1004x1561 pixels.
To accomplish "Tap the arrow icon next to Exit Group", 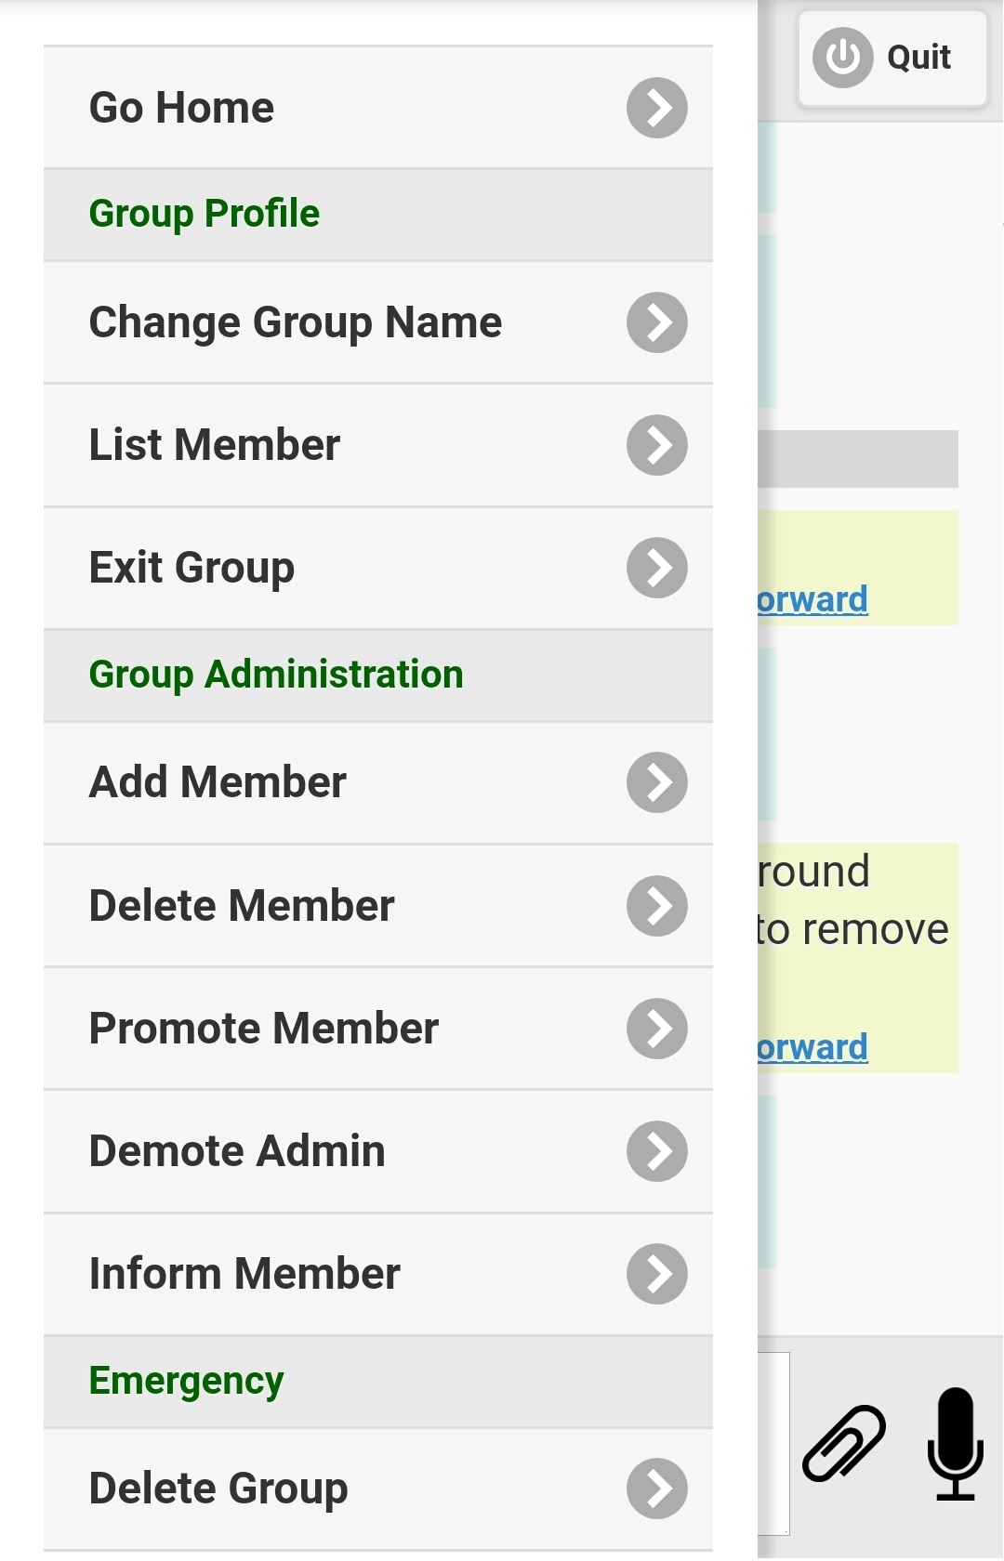I will [656, 568].
